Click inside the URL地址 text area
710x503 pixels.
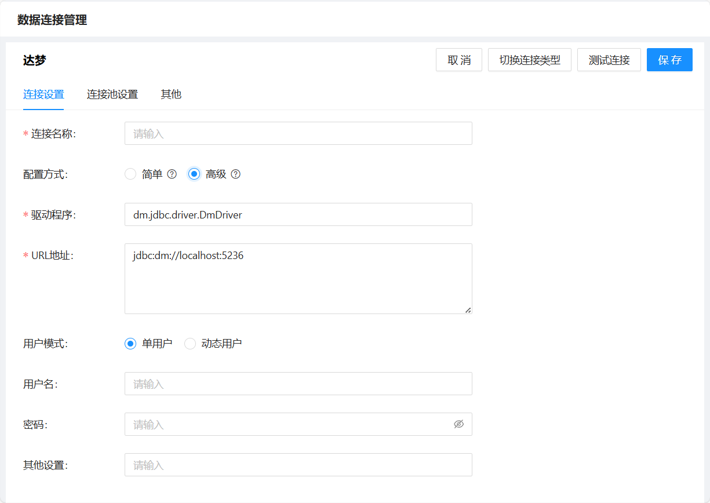click(298, 279)
